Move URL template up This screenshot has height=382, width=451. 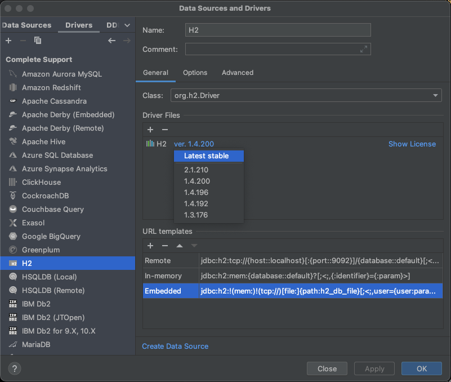[x=180, y=246]
